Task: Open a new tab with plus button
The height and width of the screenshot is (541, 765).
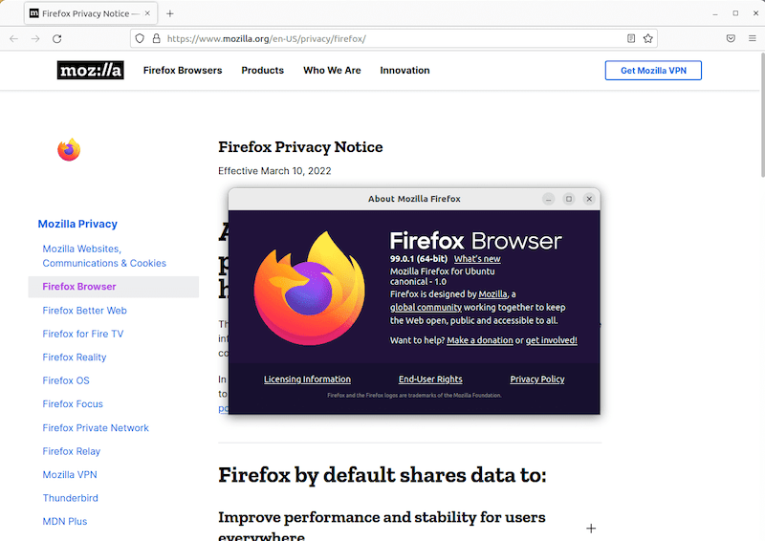Action: (x=170, y=13)
